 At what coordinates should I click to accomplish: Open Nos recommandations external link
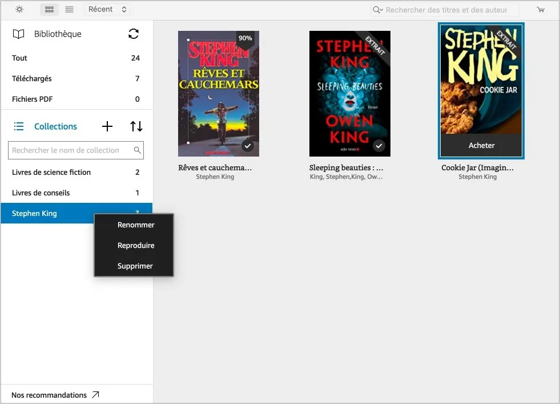click(x=55, y=395)
